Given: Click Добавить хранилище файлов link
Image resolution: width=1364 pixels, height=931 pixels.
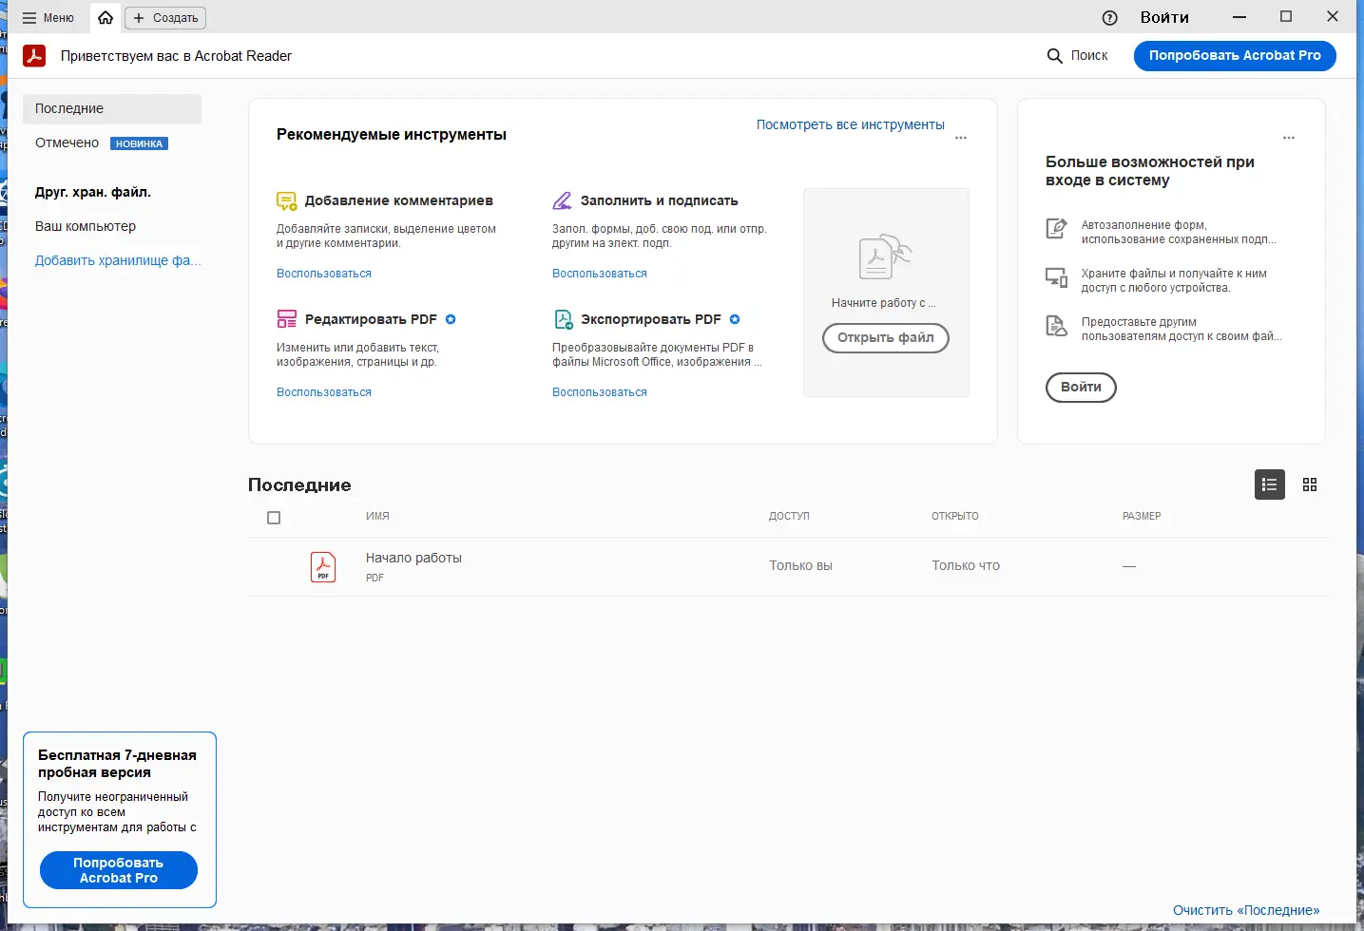Looking at the screenshot, I should point(118,260).
